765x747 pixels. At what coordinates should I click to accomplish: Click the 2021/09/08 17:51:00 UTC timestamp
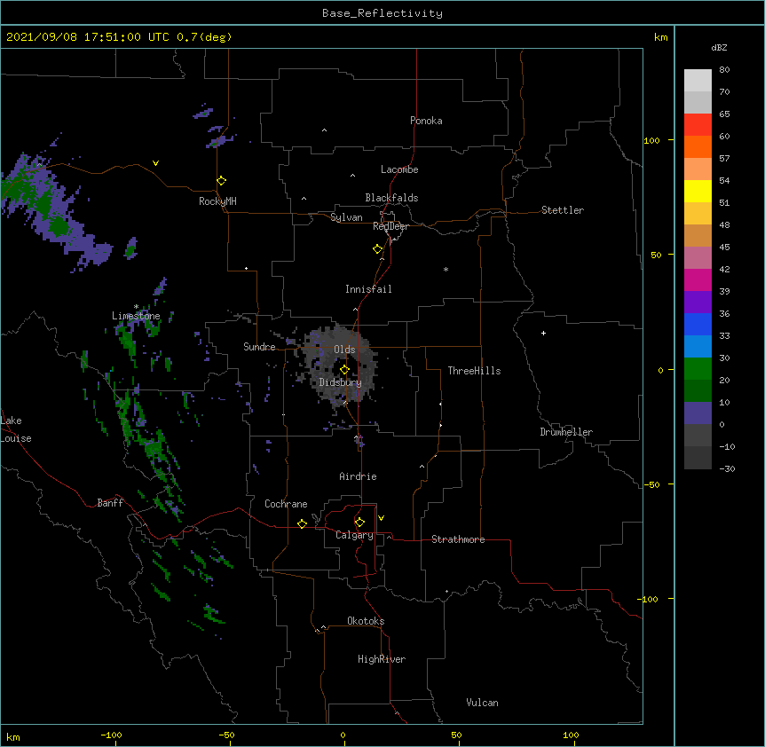coord(88,37)
